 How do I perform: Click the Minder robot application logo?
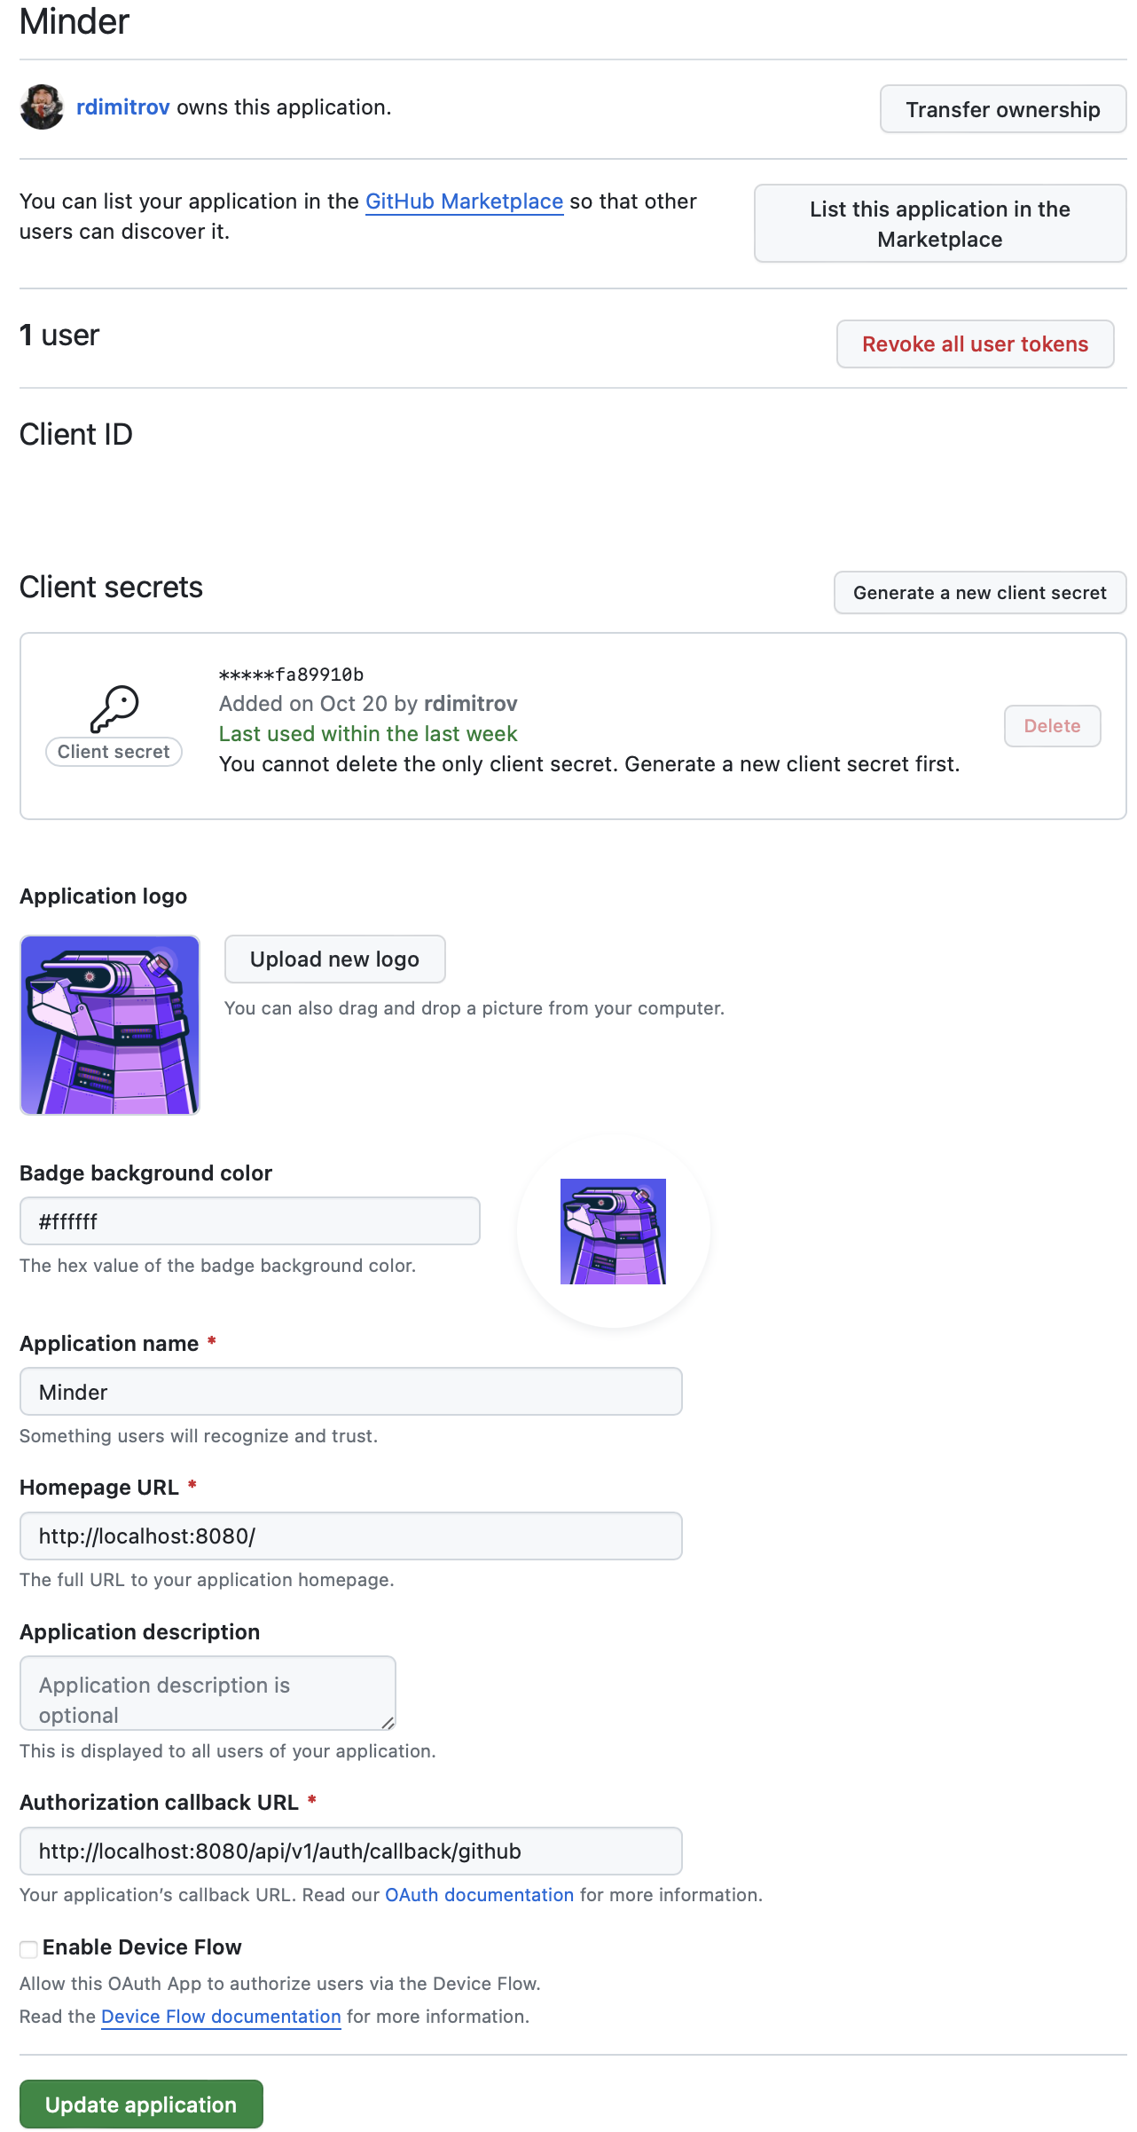click(109, 1023)
